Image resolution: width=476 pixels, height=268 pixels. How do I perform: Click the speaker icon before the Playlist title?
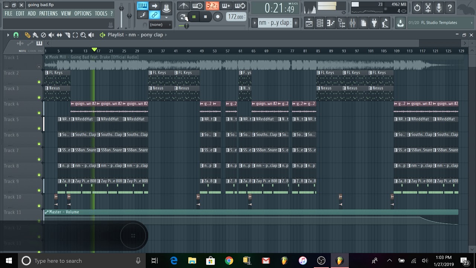[x=103, y=35]
